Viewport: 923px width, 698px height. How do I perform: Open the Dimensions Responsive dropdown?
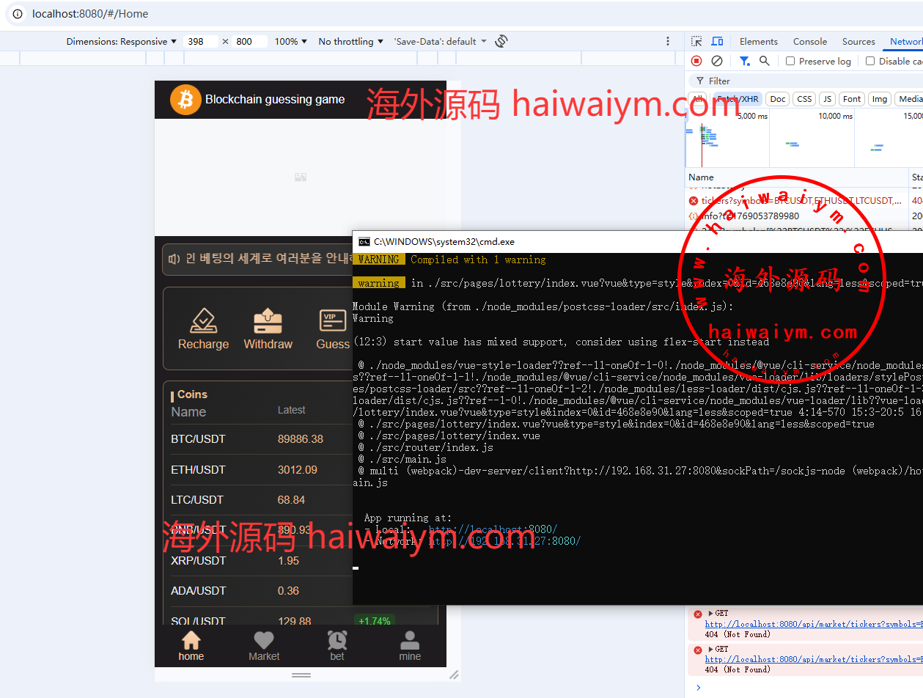pyautogui.click(x=122, y=41)
